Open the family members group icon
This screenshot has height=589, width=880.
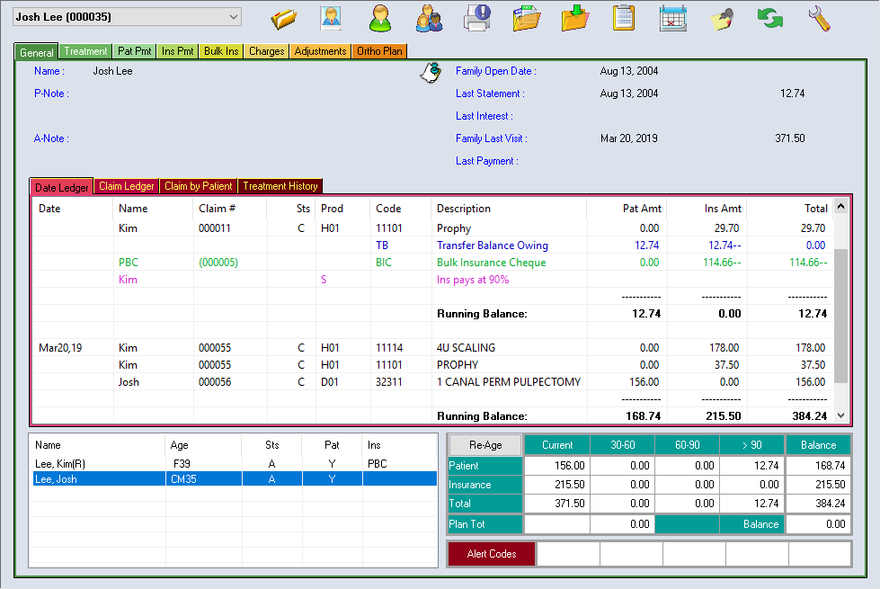429,18
